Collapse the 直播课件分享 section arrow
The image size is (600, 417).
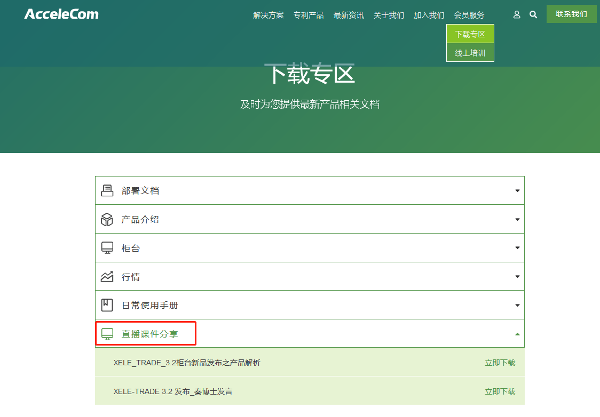[x=517, y=334]
